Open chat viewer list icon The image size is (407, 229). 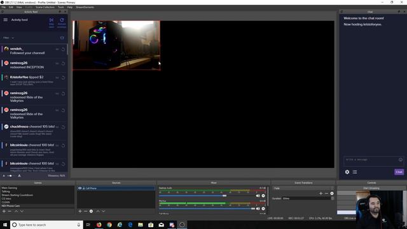coord(355,172)
